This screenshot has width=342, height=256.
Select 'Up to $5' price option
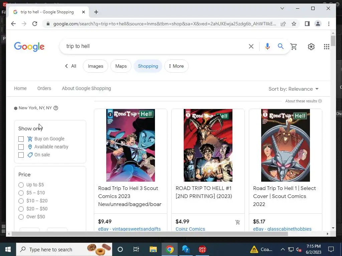coord(21,185)
